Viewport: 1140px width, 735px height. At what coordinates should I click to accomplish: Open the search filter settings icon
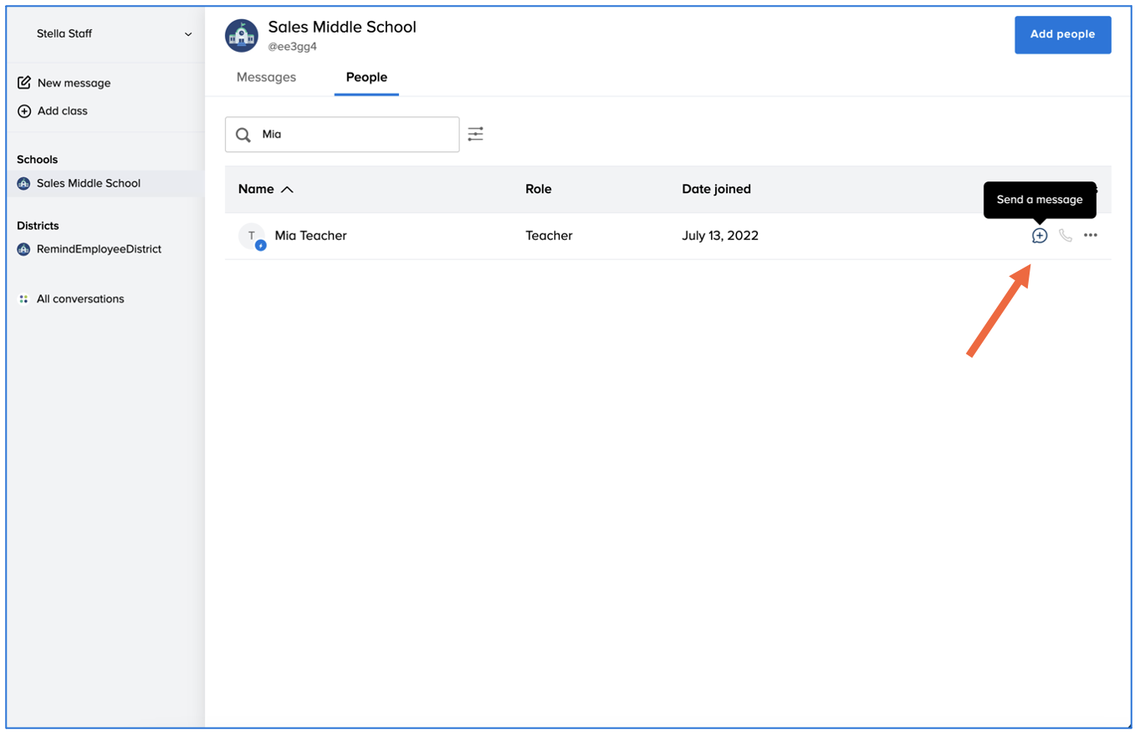[x=475, y=134]
